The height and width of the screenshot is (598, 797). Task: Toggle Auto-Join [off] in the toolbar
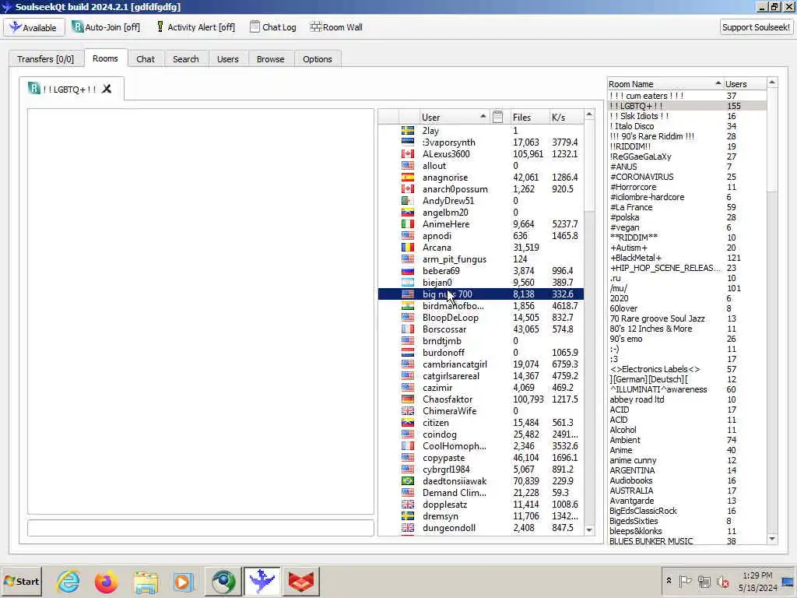point(106,27)
